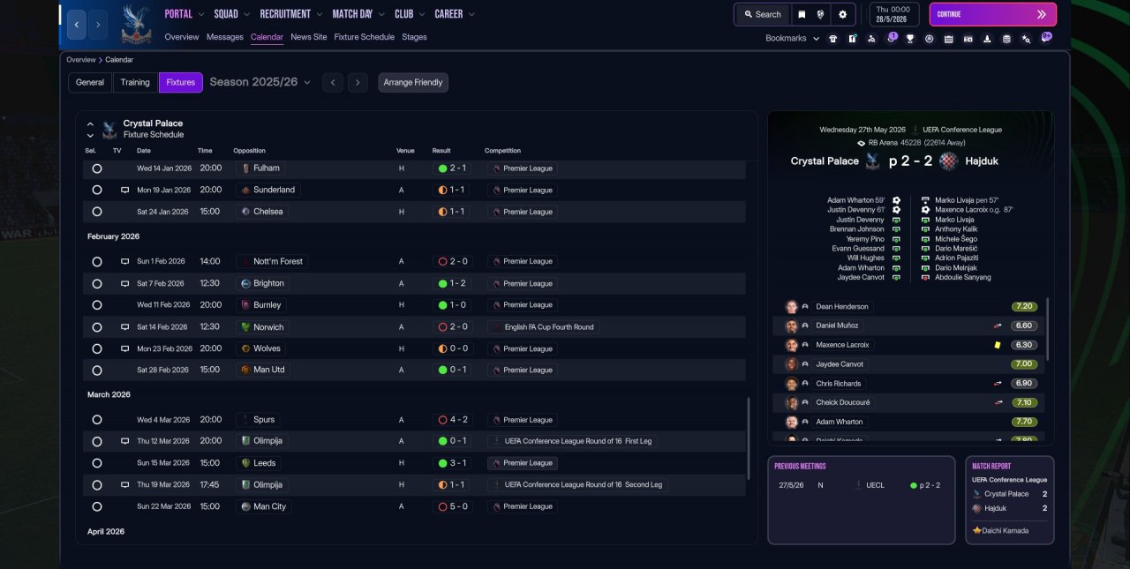Click the Thu 00:00 date box
1130x569 pixels.
(x=894, y=14)
